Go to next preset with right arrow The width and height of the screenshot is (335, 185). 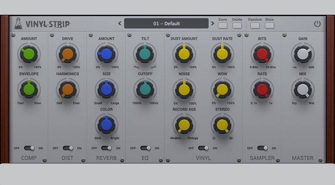point(213,24)
